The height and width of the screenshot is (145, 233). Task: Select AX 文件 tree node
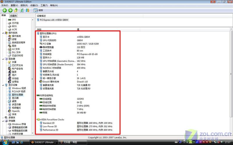16,49
